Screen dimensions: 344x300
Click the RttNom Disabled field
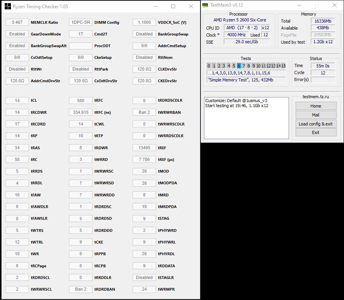point(144,57)
